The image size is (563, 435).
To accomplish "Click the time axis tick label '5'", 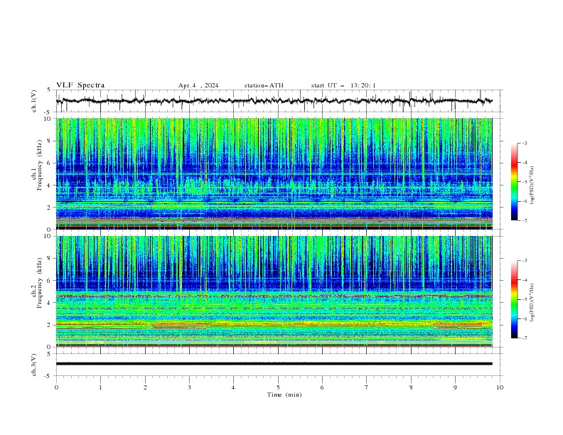I will (x=278, y=387).
